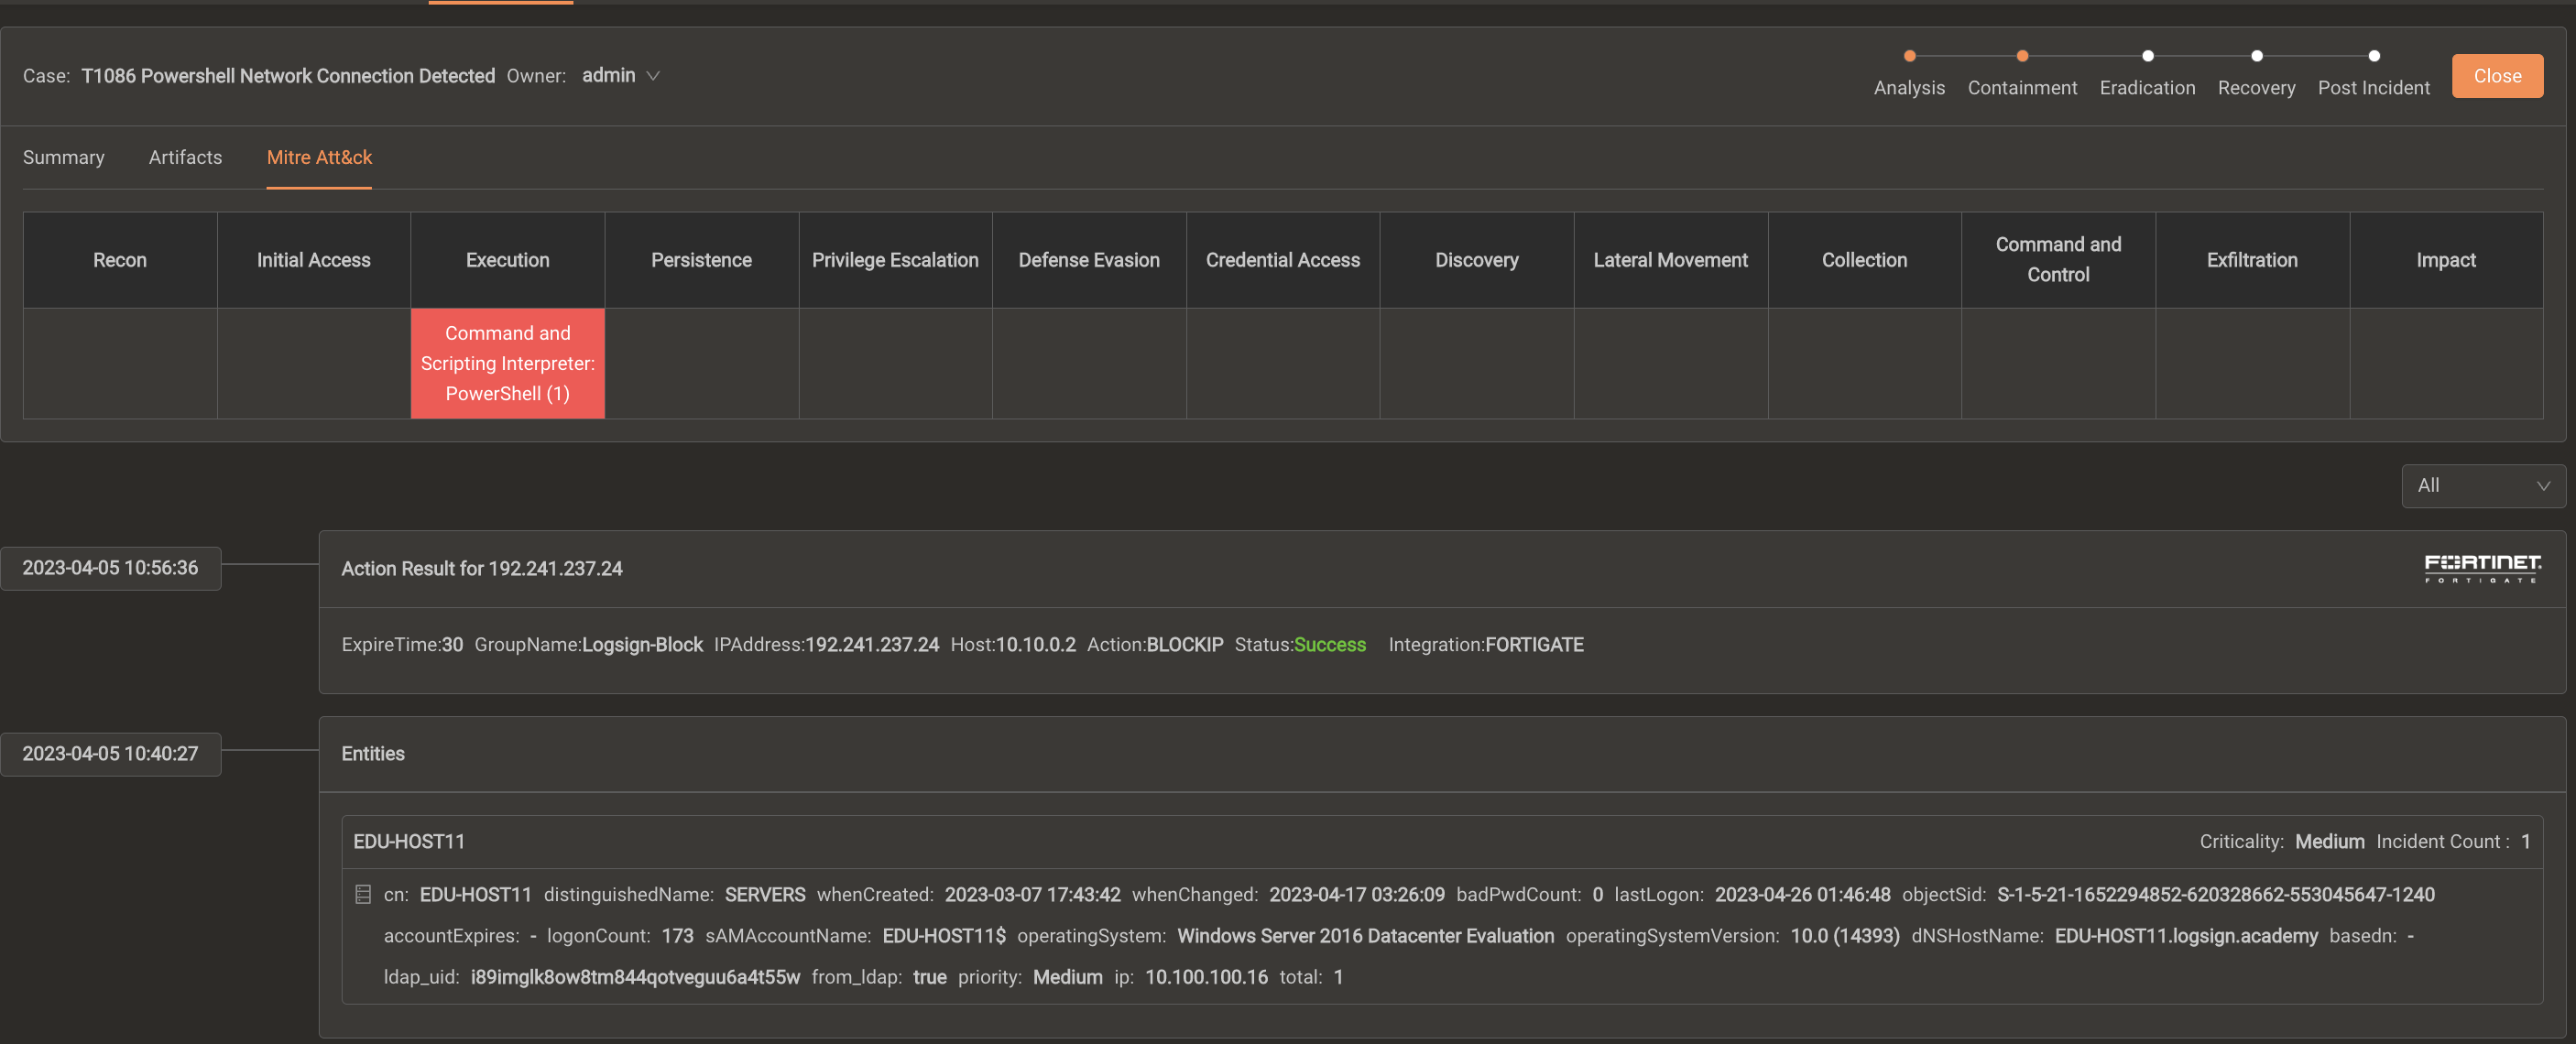The width and height of the screenshot is (2576, 1044).
Task: Click the Privilege Escalation column header
Action: [895, 260]
